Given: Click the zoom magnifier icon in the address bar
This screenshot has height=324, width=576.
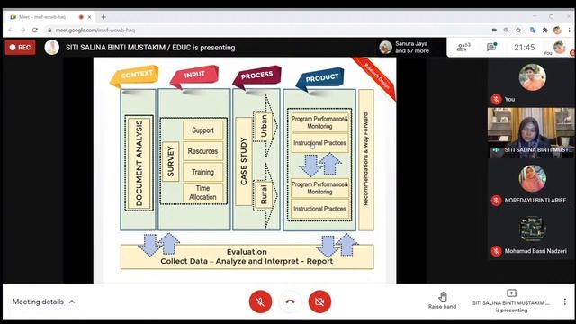Looking at the screenshot, I should click(x=506, y=30).
